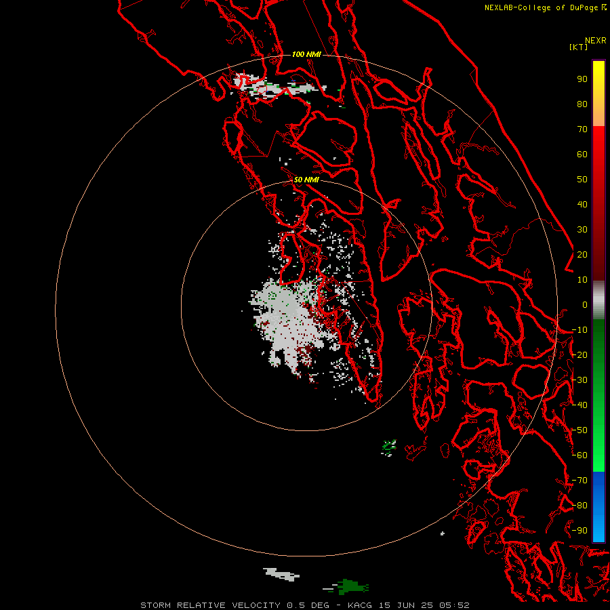Click the -70 value on the velocity scale
Image resolution: width=610 pixels, height=610 pixels.
[x=579, y=481]
